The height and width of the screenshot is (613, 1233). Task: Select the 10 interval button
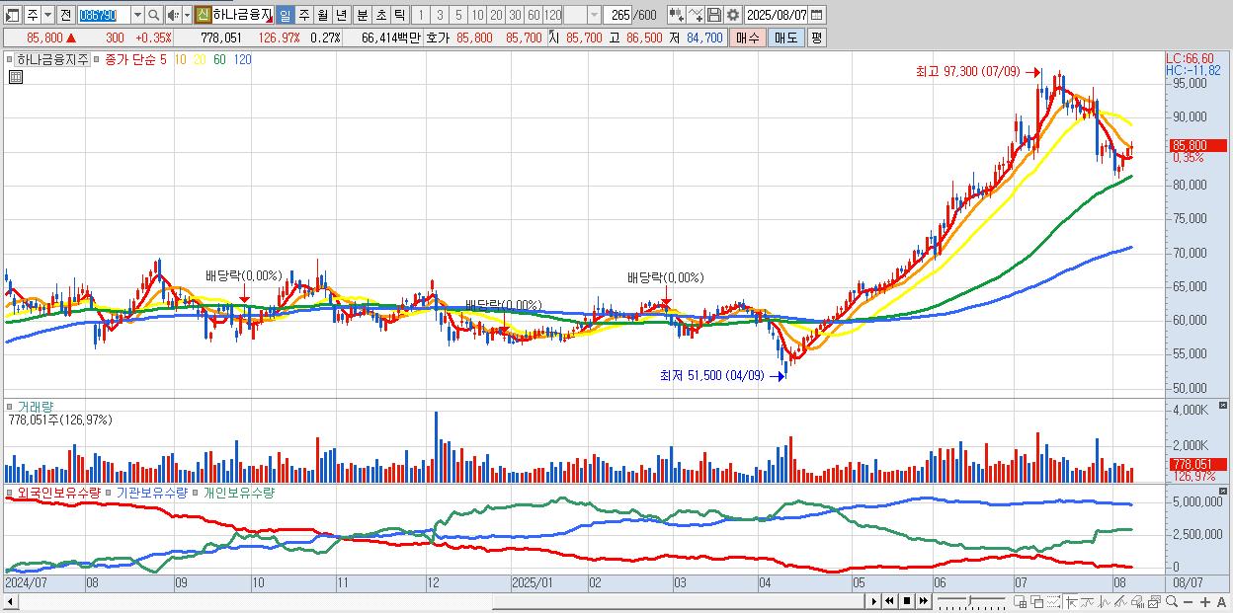(x=477, y=15)
